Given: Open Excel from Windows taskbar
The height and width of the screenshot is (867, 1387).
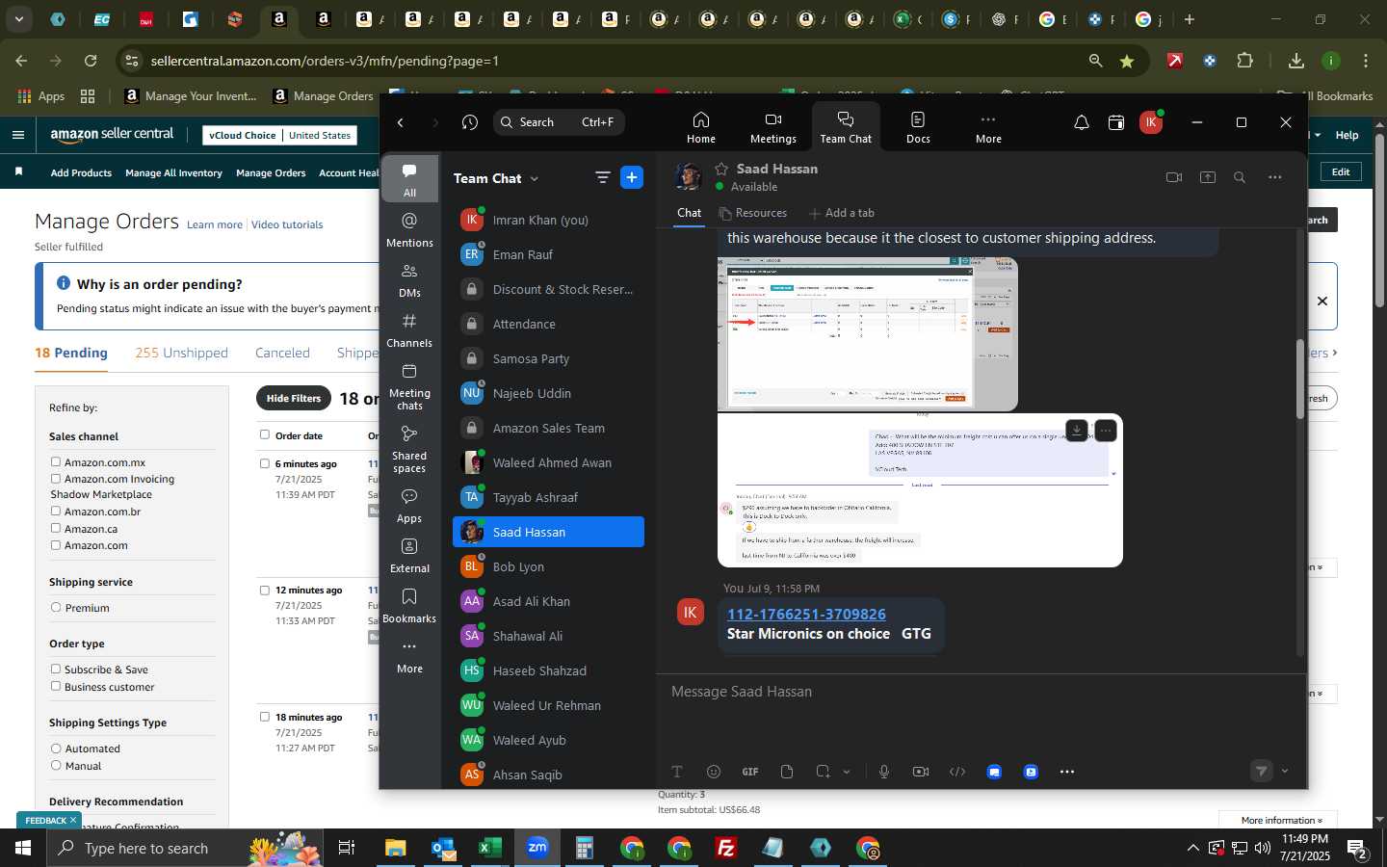Looking at the screenshot, I should [x=489, y=848].
